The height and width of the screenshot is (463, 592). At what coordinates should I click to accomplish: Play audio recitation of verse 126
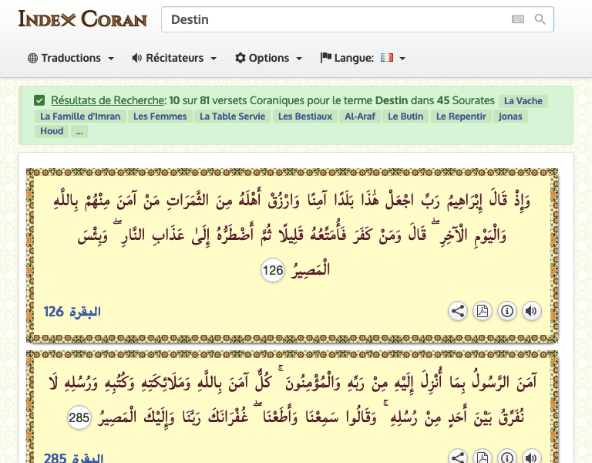pos(531,311)
